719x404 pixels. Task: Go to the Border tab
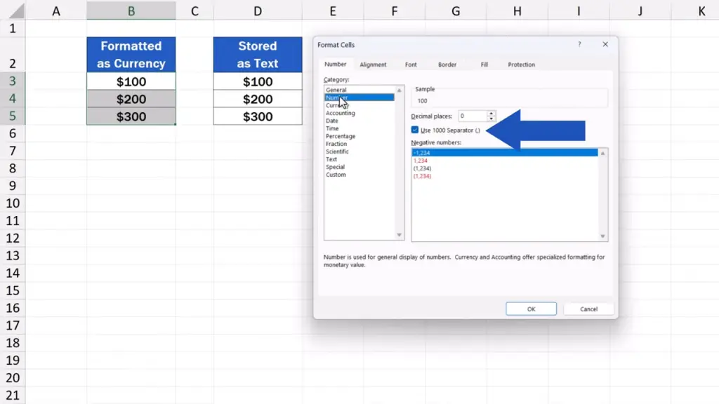447,65
